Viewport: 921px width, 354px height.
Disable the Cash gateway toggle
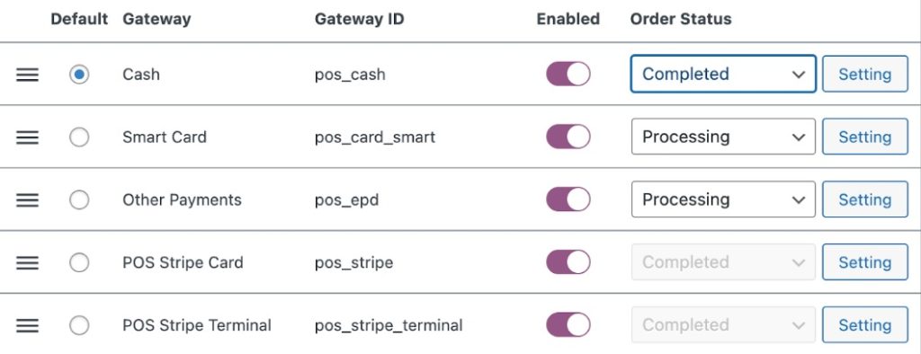pyautogui.click(x=568, y=74)
